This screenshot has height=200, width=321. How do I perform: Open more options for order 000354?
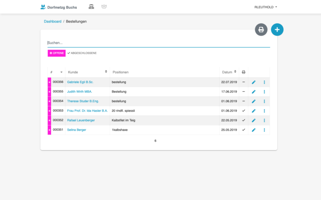pos(264,101)
